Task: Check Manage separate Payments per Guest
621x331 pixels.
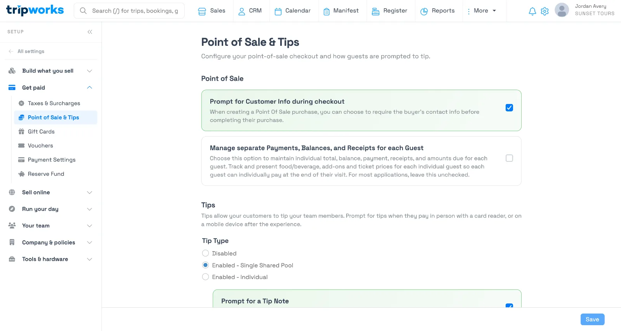Action: click(x=509, y=158)
